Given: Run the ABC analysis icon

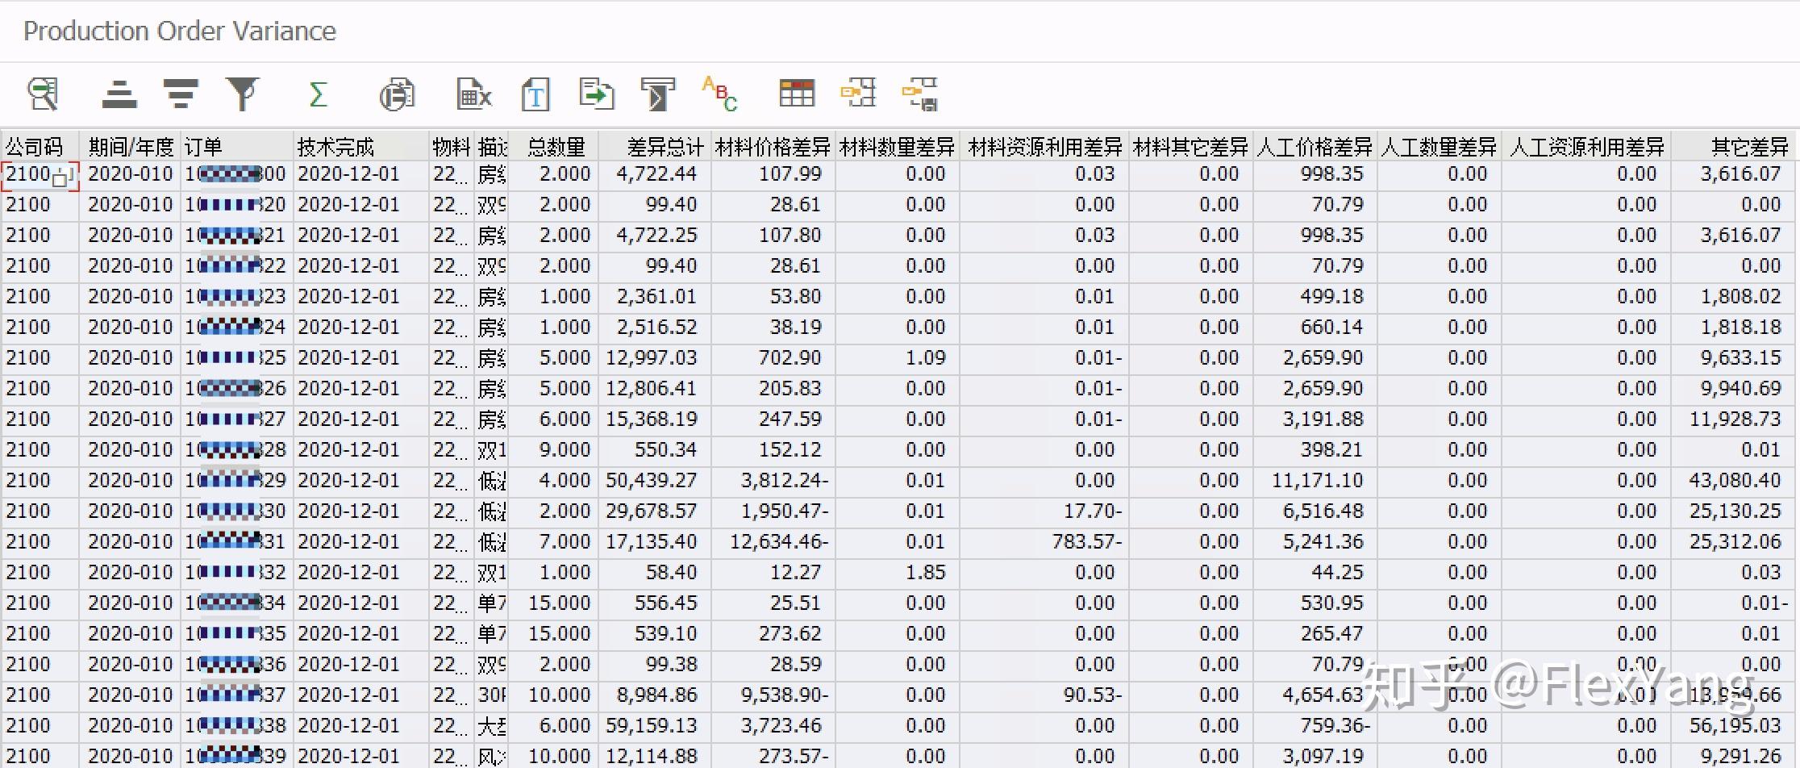Looking at the screenshot, I should 719,94.
